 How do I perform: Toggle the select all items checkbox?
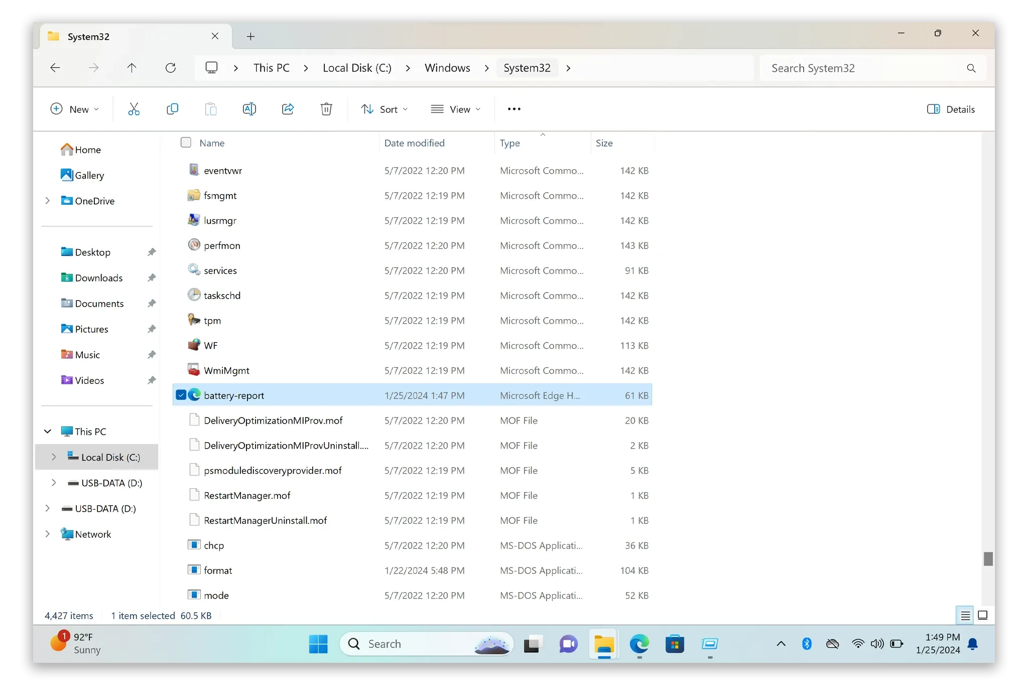pos(186,143)
